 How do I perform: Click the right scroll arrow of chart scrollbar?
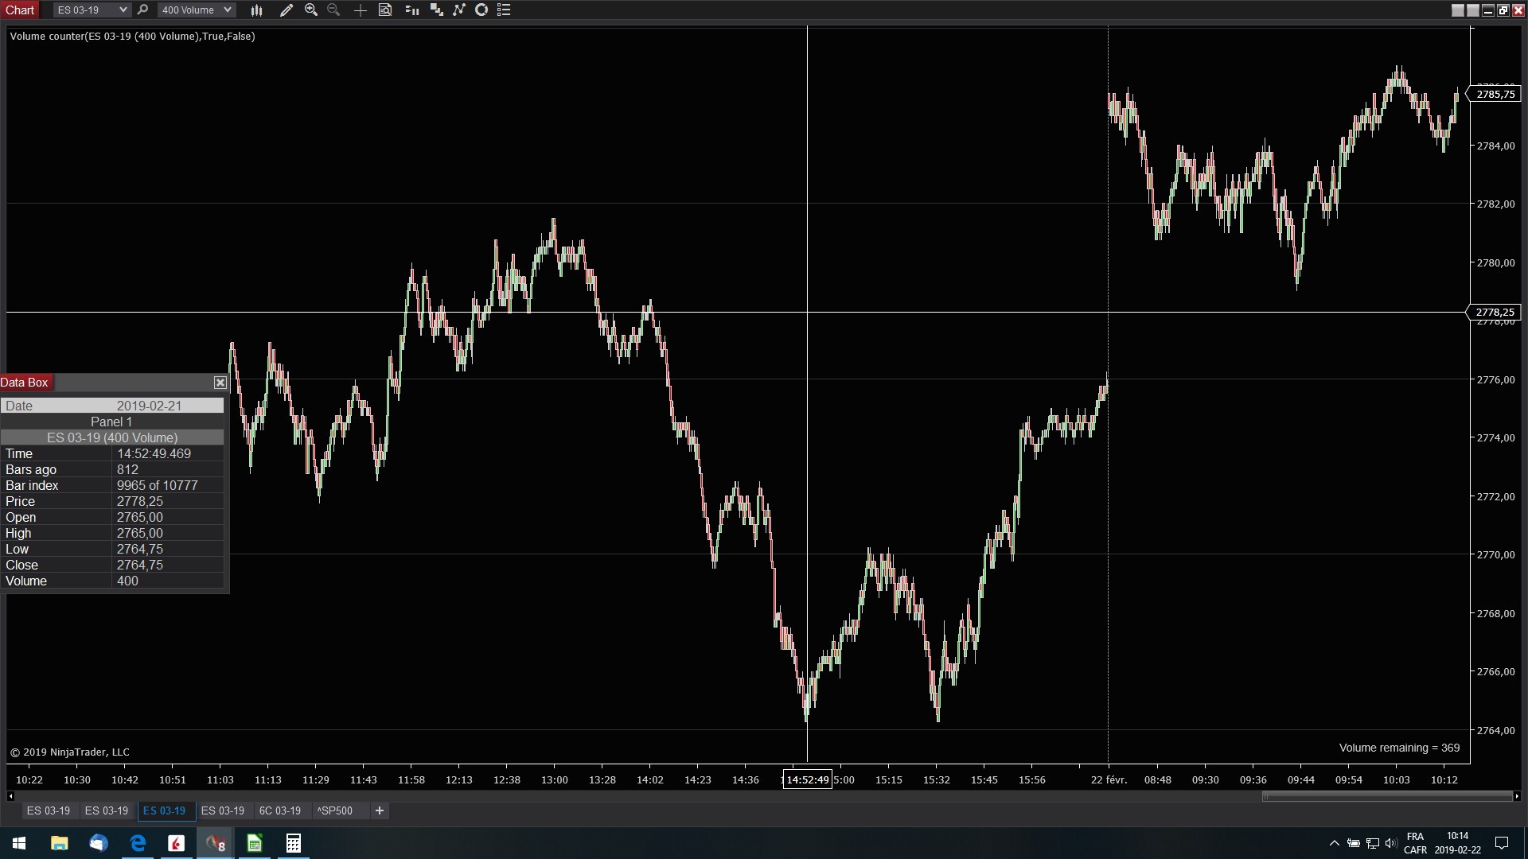pyautogui.click(x=1517, y=796)
